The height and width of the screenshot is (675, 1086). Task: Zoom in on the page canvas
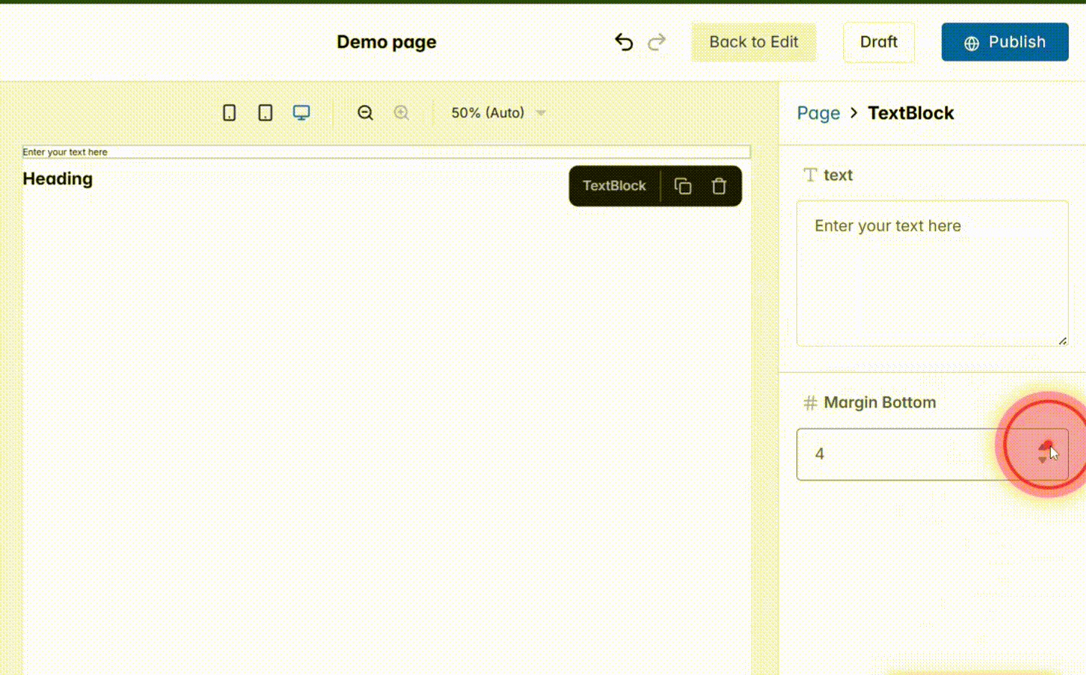coord(401,112)
